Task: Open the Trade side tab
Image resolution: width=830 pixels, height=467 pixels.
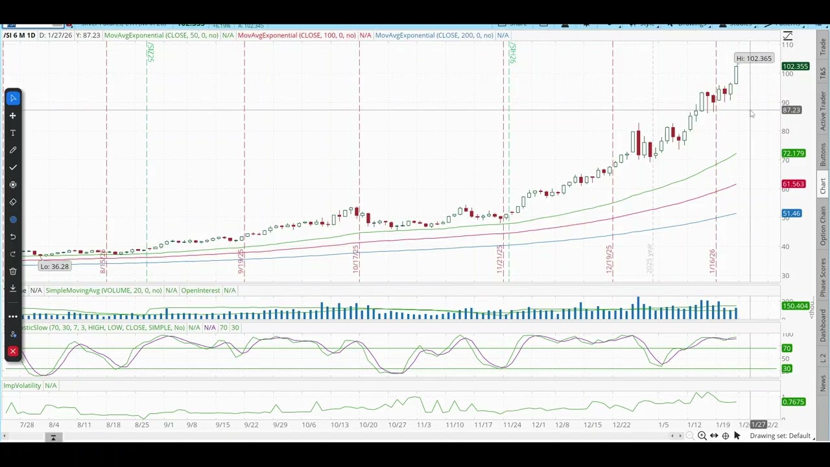Action: point(823,46)
